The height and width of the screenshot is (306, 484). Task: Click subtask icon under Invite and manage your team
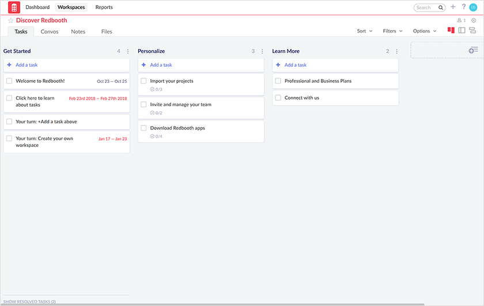point(152,113)
